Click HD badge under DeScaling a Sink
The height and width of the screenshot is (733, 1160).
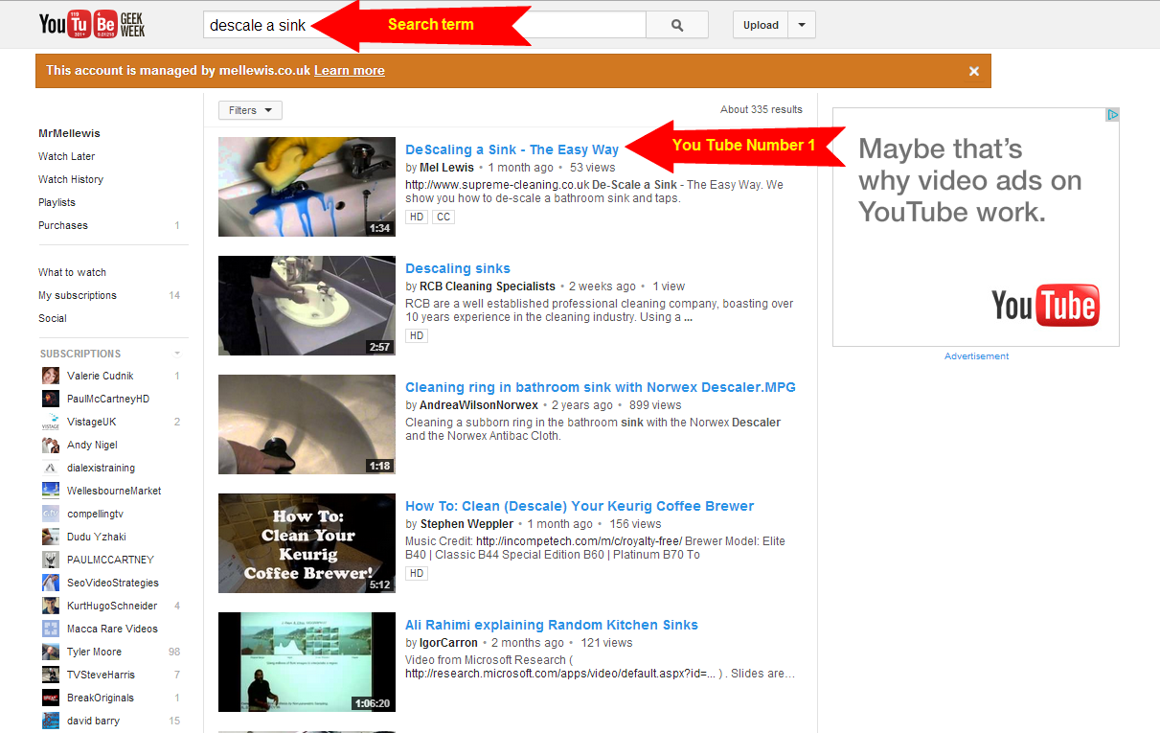pos(417,218)
